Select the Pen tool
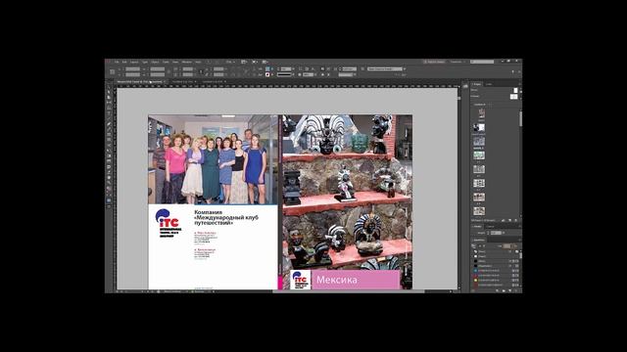Screen dimensions: 627x352 (x=109, y=124)
